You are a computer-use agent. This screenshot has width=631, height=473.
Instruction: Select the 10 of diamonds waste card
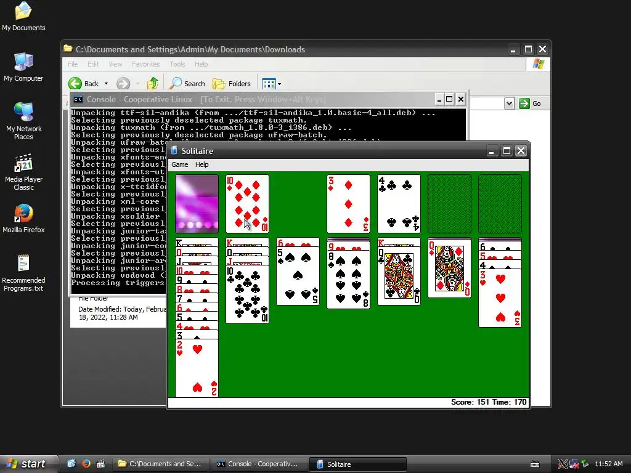point(247,203)
